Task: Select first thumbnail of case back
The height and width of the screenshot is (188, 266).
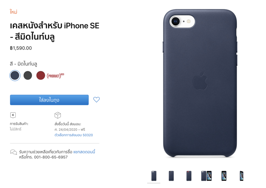Action: tap(154, 176)
